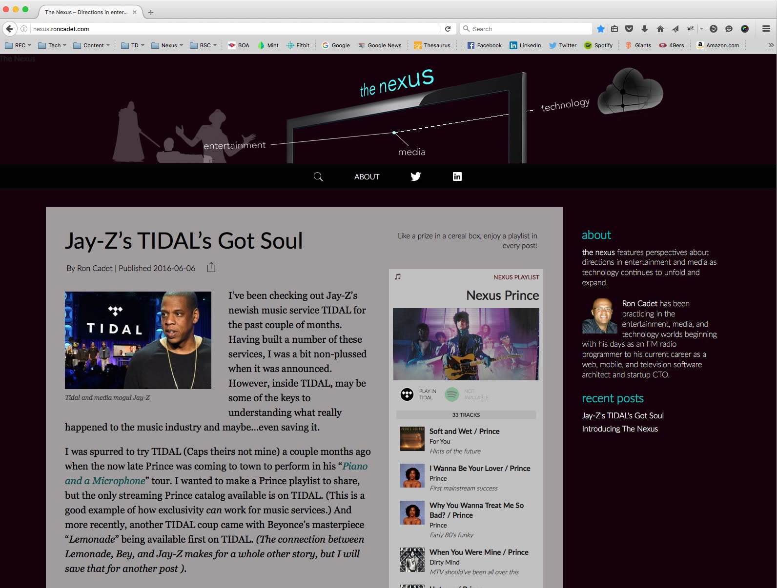The height and width of the screenshot is (588, 777).
Task: Open the ABOUT nav menu item
Action: point(367,176)
